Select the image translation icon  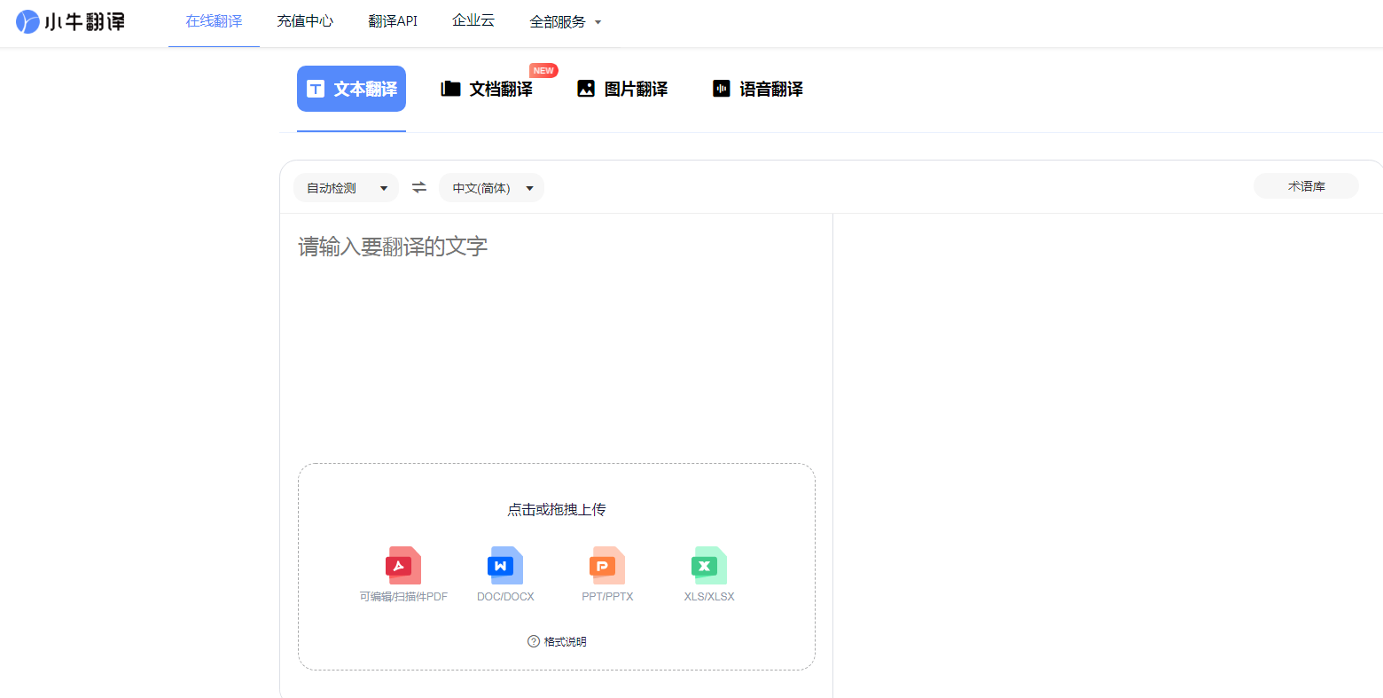point(586,88)
